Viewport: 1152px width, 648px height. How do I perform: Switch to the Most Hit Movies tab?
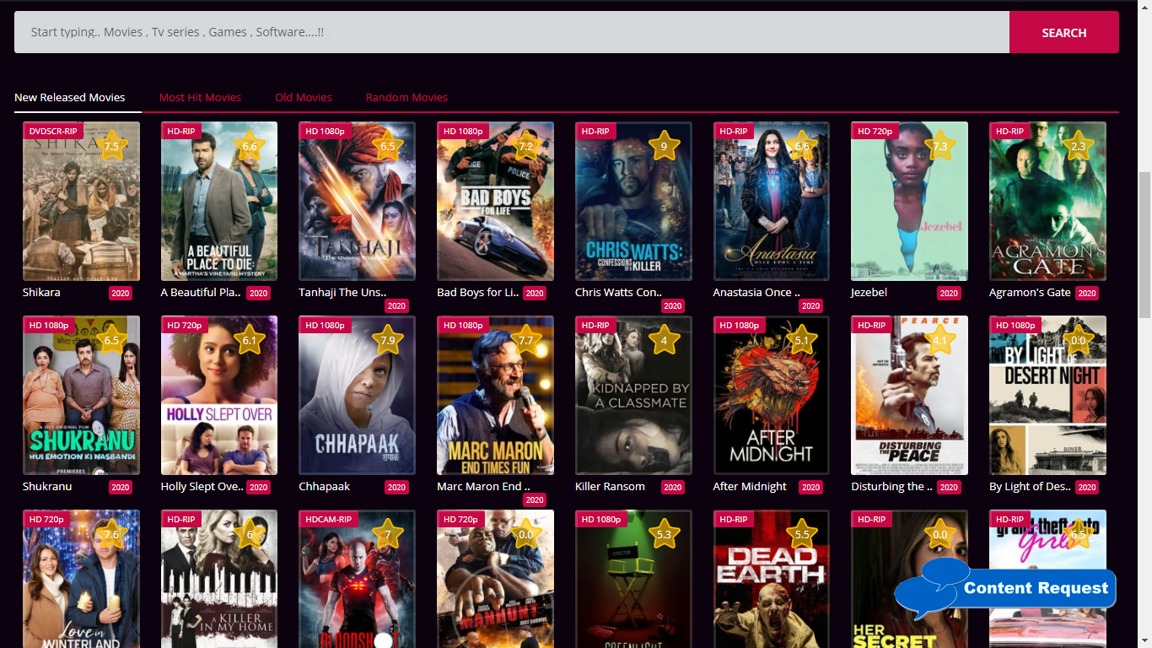click(200, 98)
